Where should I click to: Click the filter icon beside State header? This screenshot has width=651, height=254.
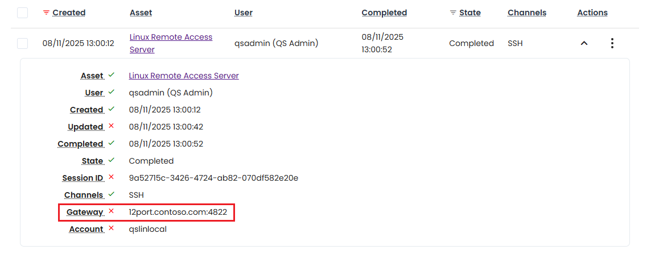click(453, 13)
